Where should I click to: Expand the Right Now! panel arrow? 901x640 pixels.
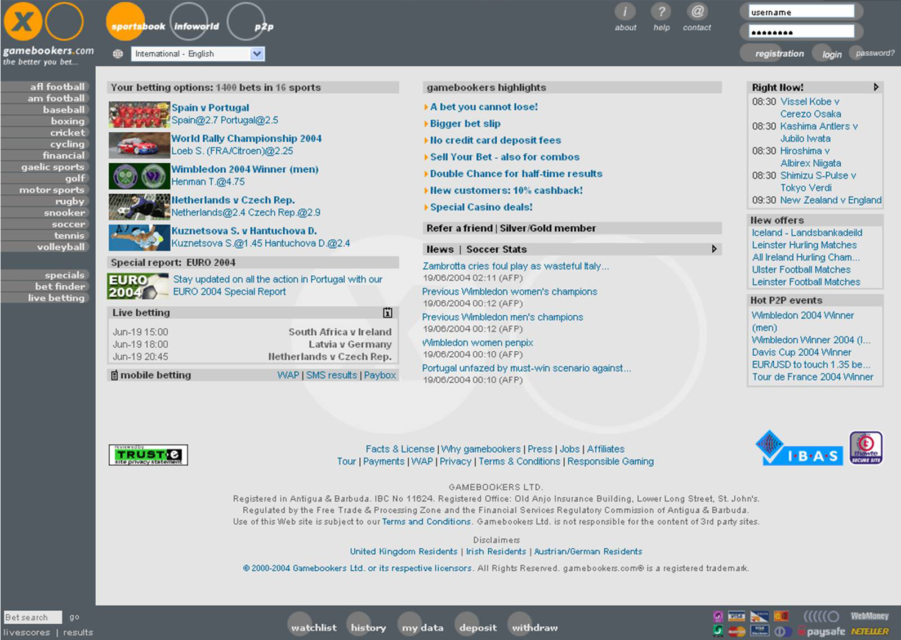point(876,87)
